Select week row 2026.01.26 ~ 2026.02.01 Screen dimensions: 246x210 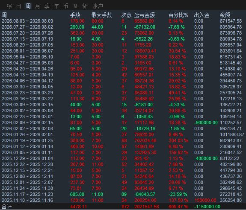point(123,134)
